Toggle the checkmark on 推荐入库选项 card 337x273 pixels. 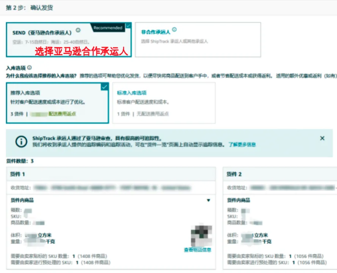coord(105,87)
